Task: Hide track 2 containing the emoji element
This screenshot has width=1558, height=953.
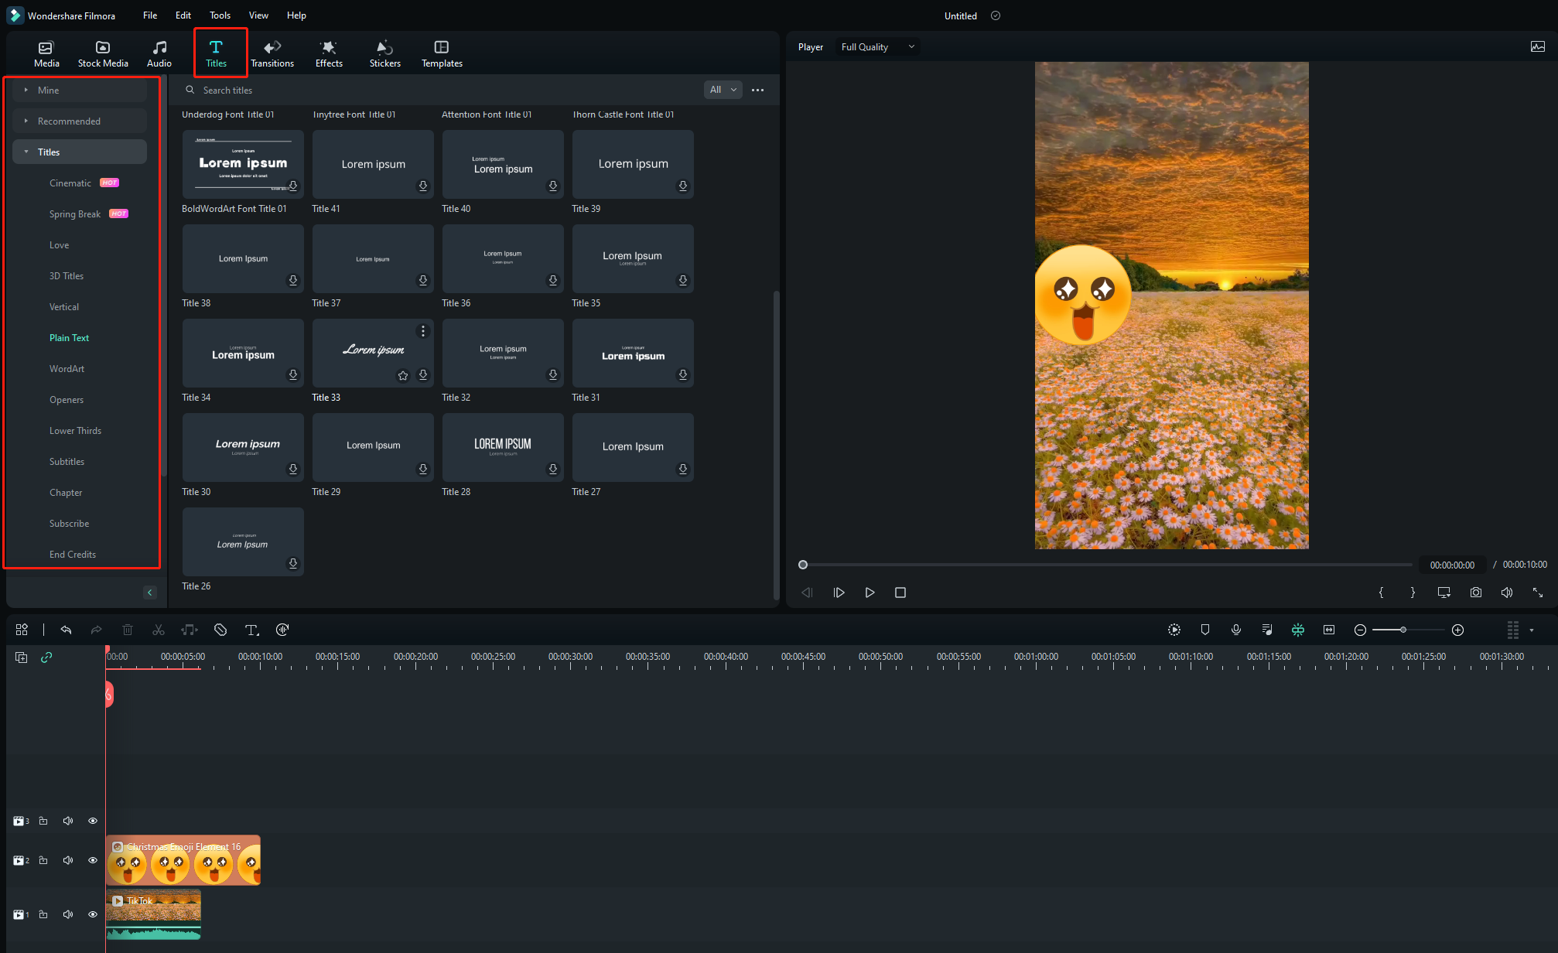Action: pyautogui.click(x=93, y=859)
